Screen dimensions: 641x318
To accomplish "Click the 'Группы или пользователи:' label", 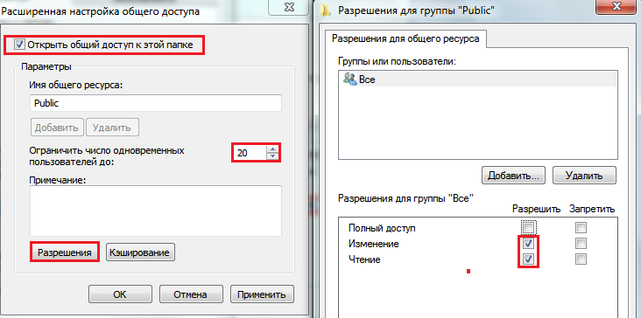I will [x=397, y=61].
